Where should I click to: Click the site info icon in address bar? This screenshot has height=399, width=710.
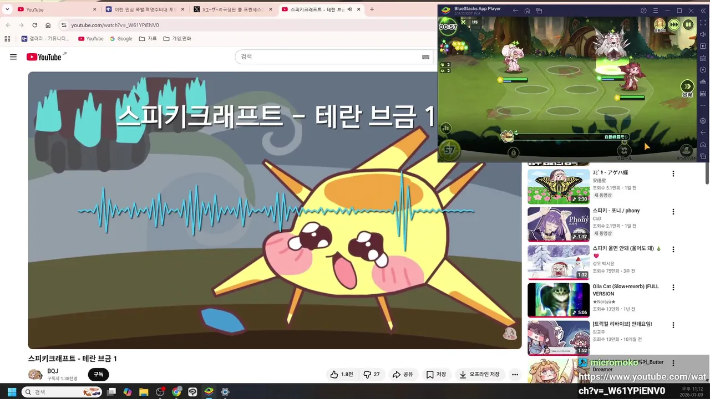64,25
